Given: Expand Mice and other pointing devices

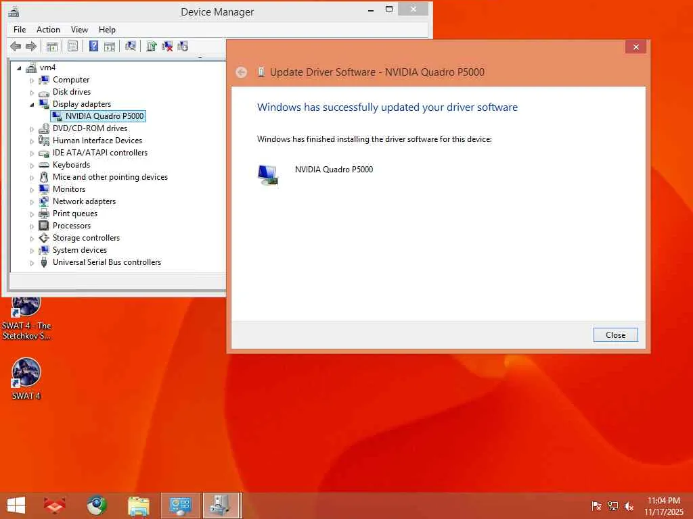Looking at the screenshot, I should (x=32, y=178).
